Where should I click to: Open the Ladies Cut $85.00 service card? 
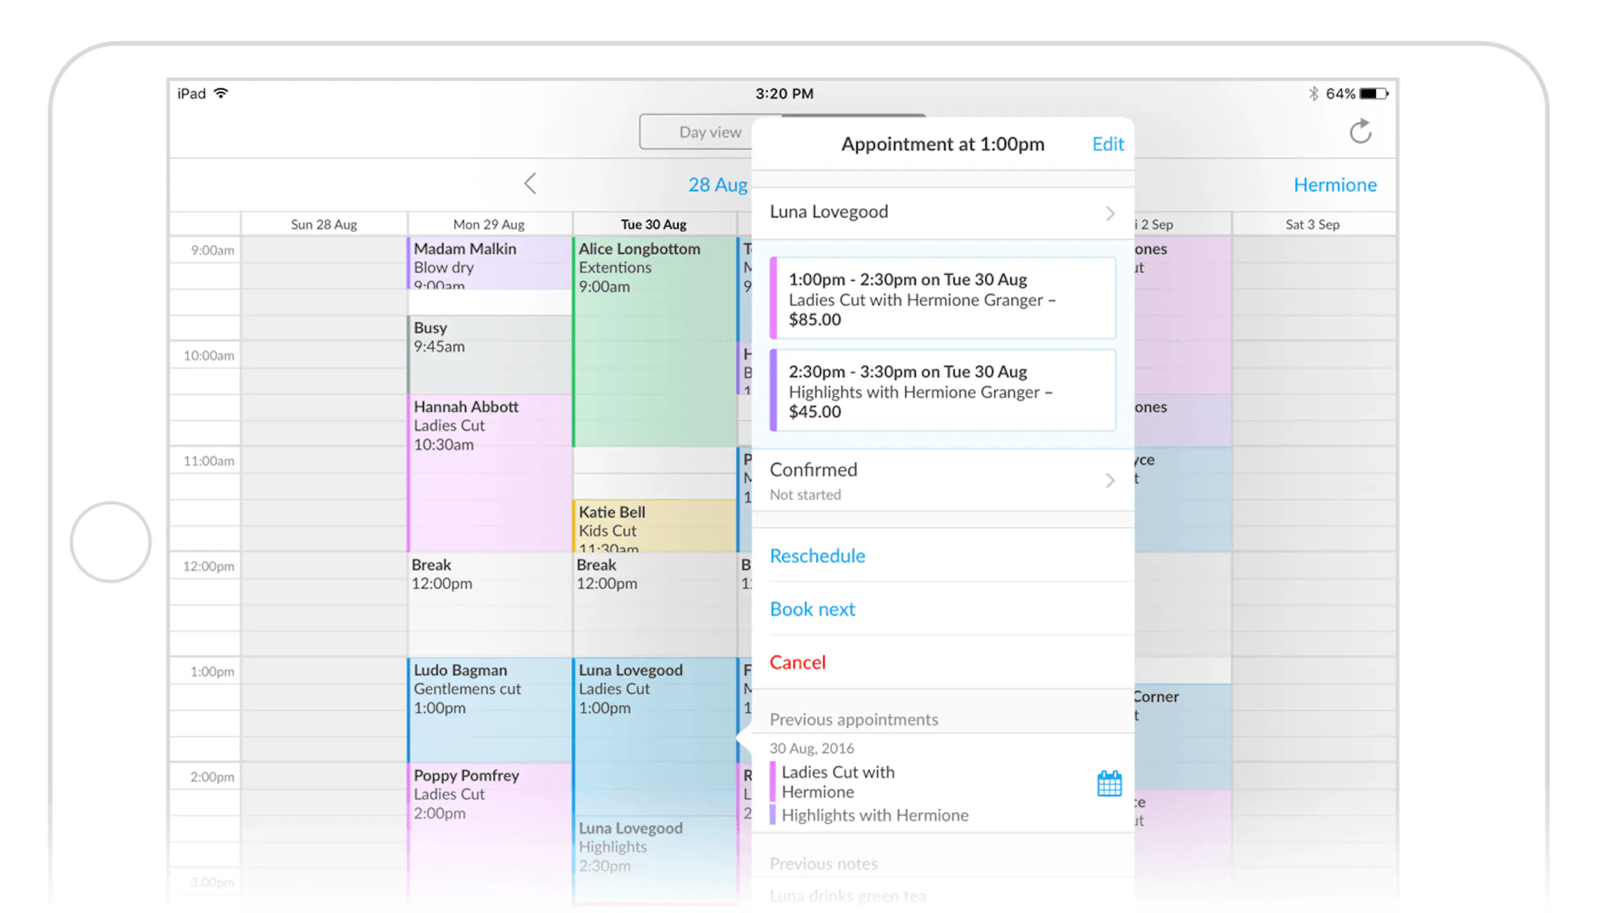(942, 299)
